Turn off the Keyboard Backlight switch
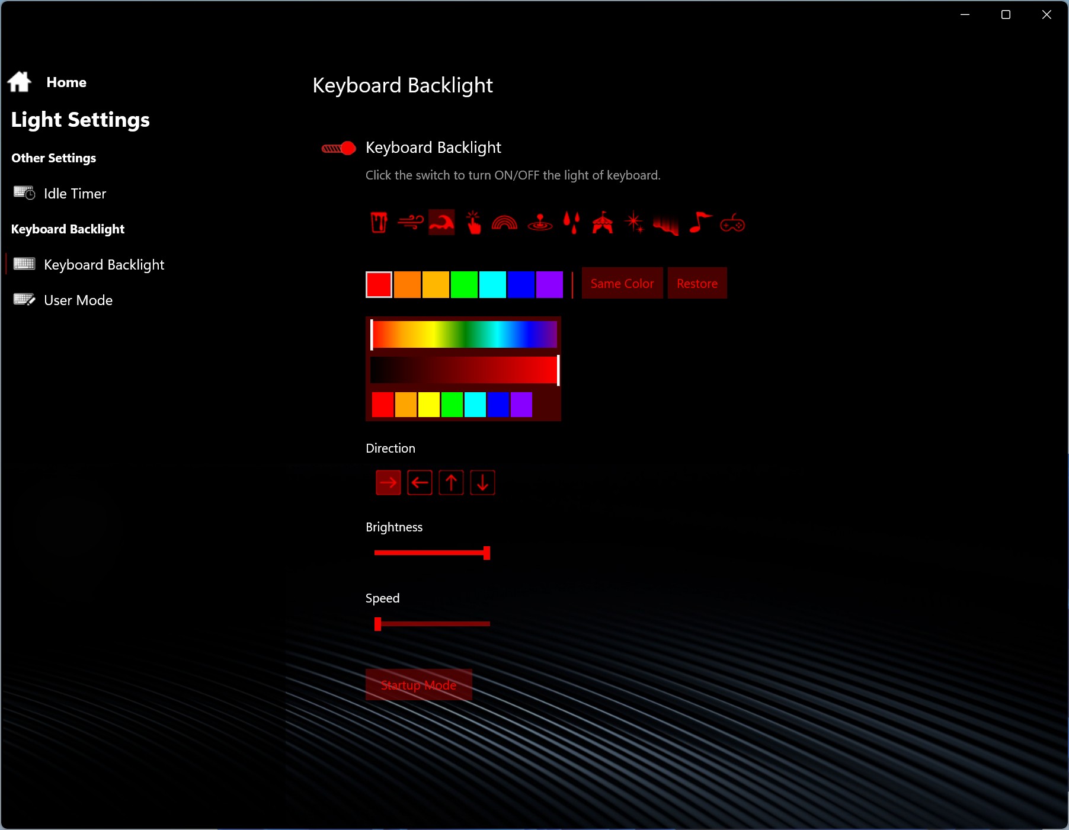Image resolution: width=1069 pixels, height=830 pixels. (338, 148)
